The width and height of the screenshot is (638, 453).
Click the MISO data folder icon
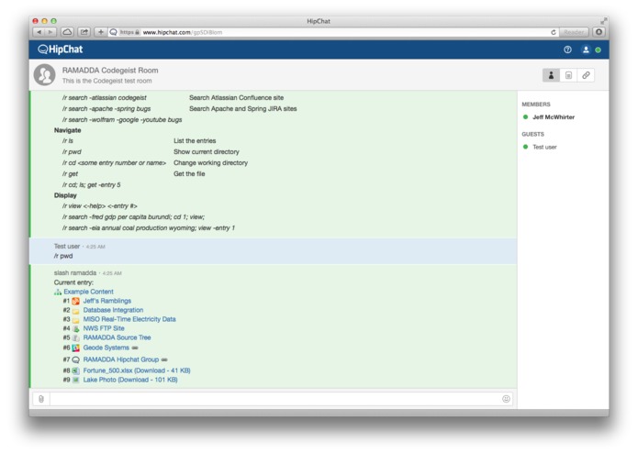[75, 320]
